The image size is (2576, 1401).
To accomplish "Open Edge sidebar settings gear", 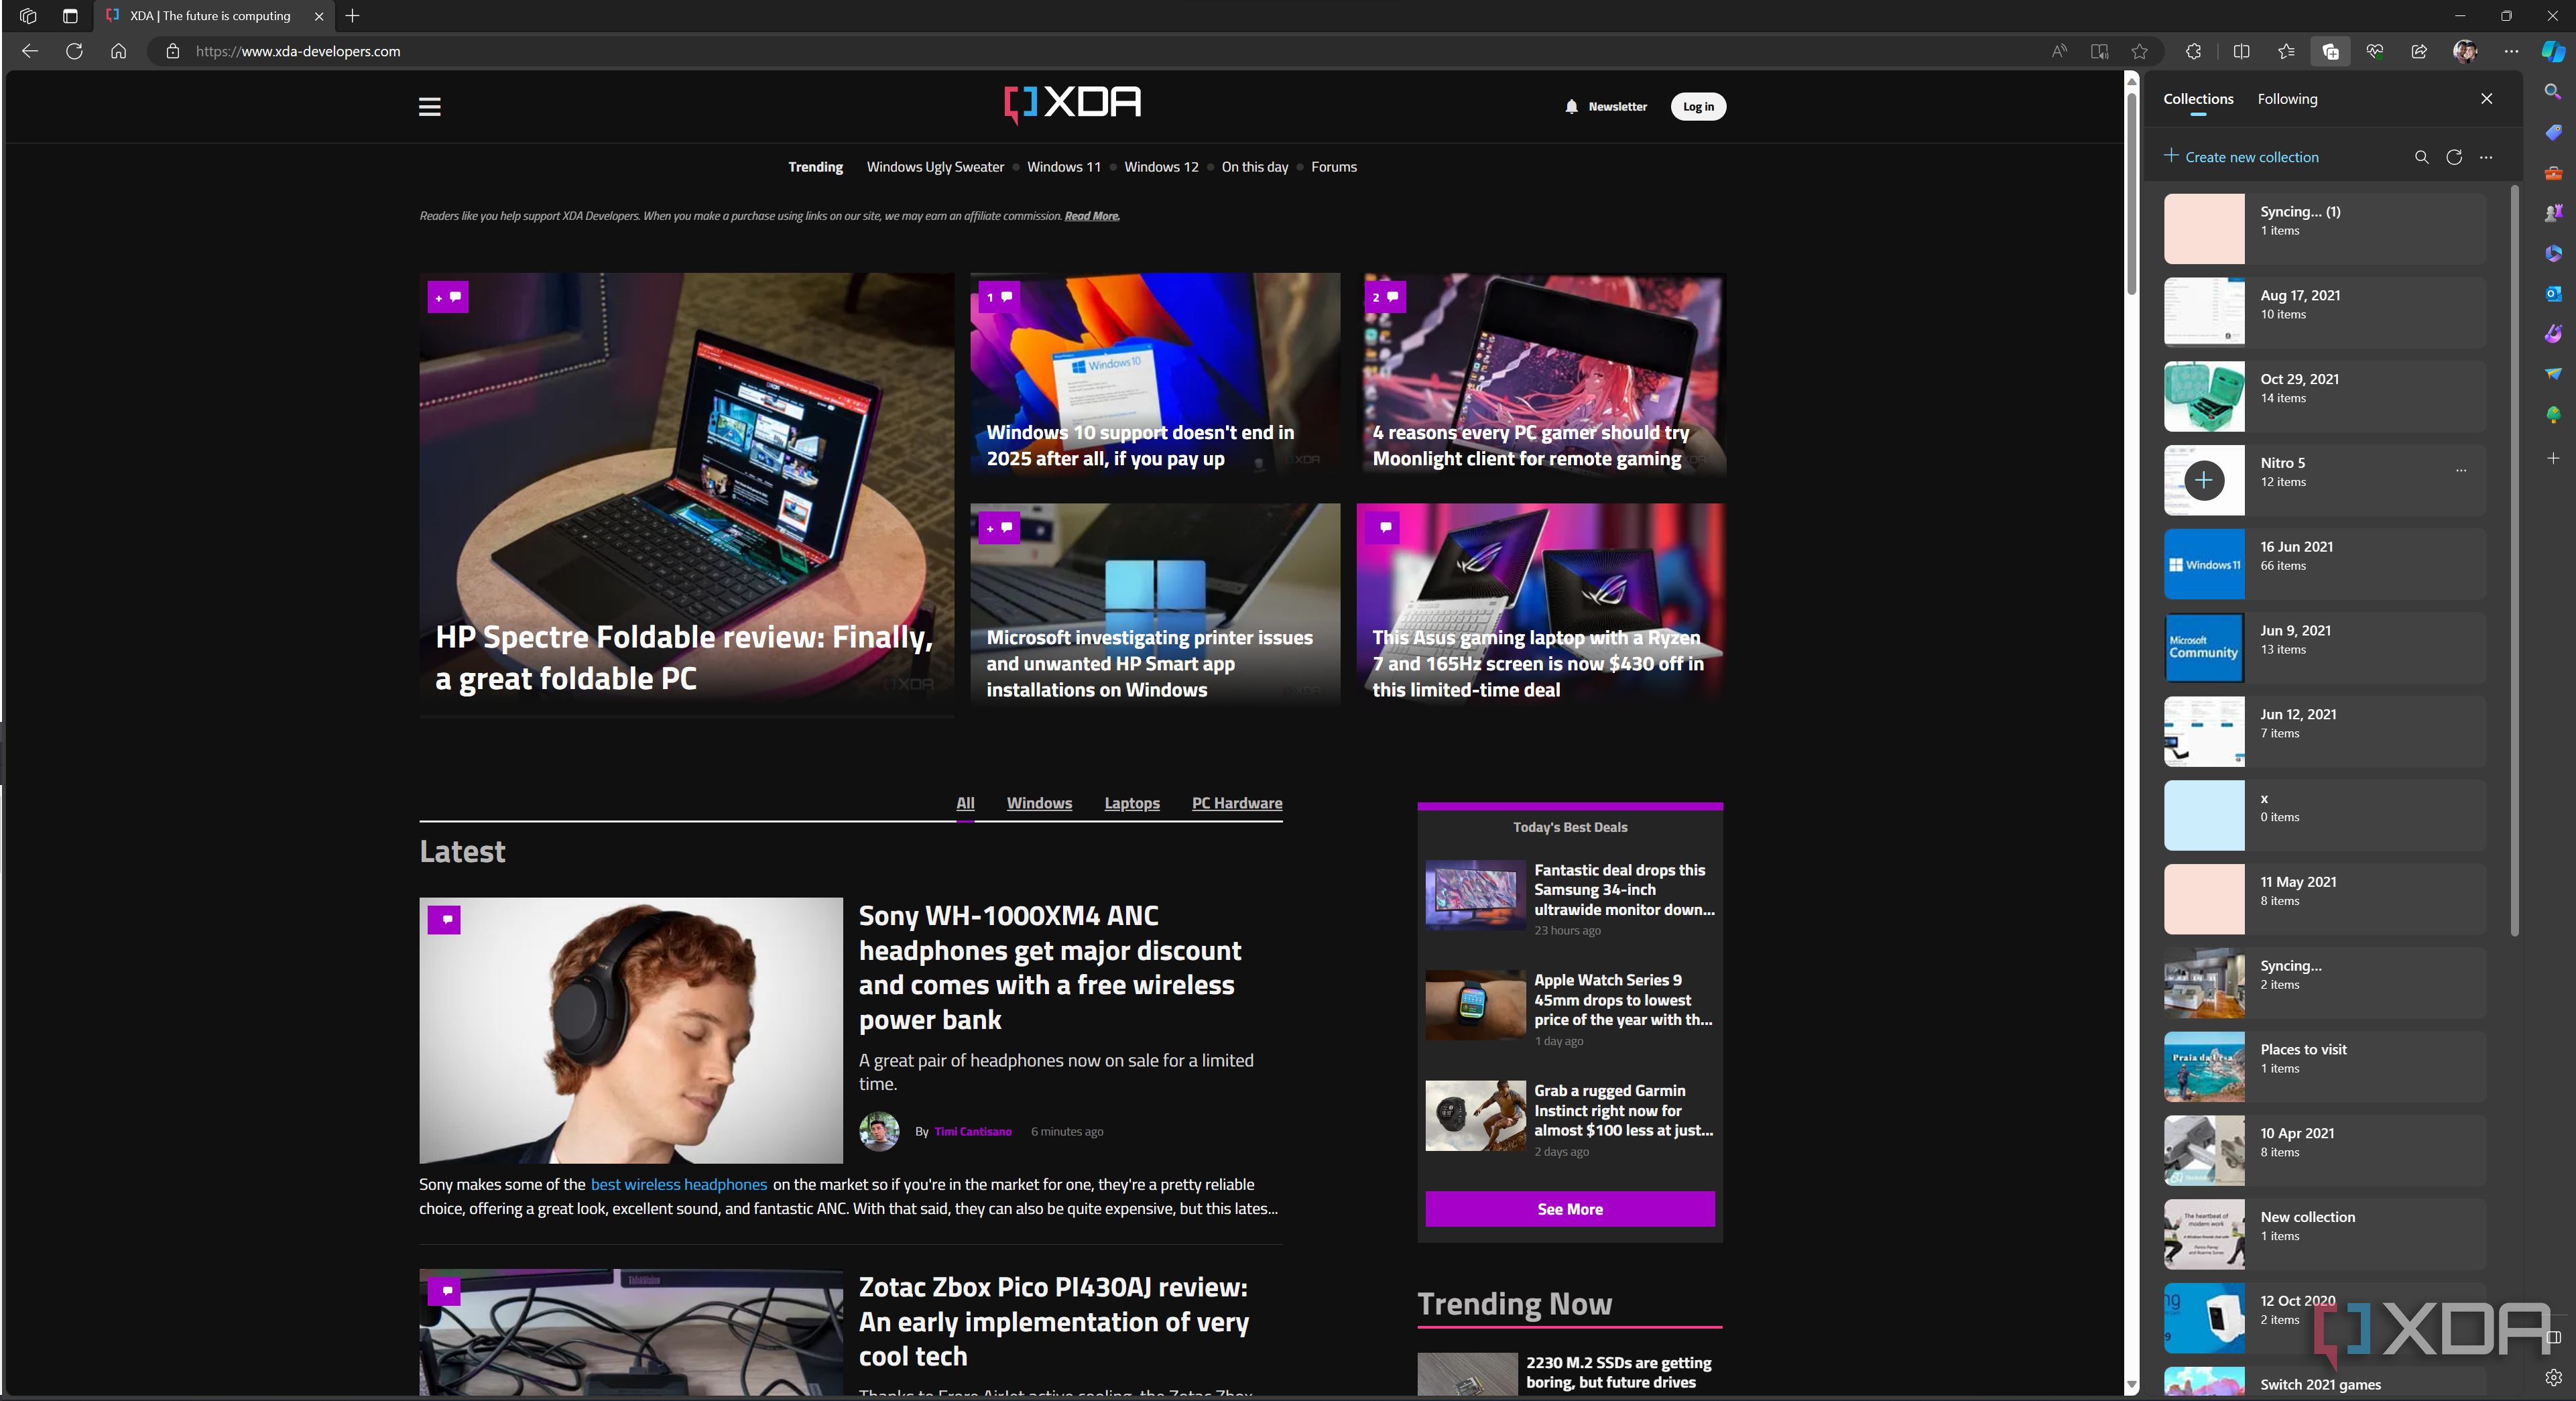I will (x=2553, y=1377).
